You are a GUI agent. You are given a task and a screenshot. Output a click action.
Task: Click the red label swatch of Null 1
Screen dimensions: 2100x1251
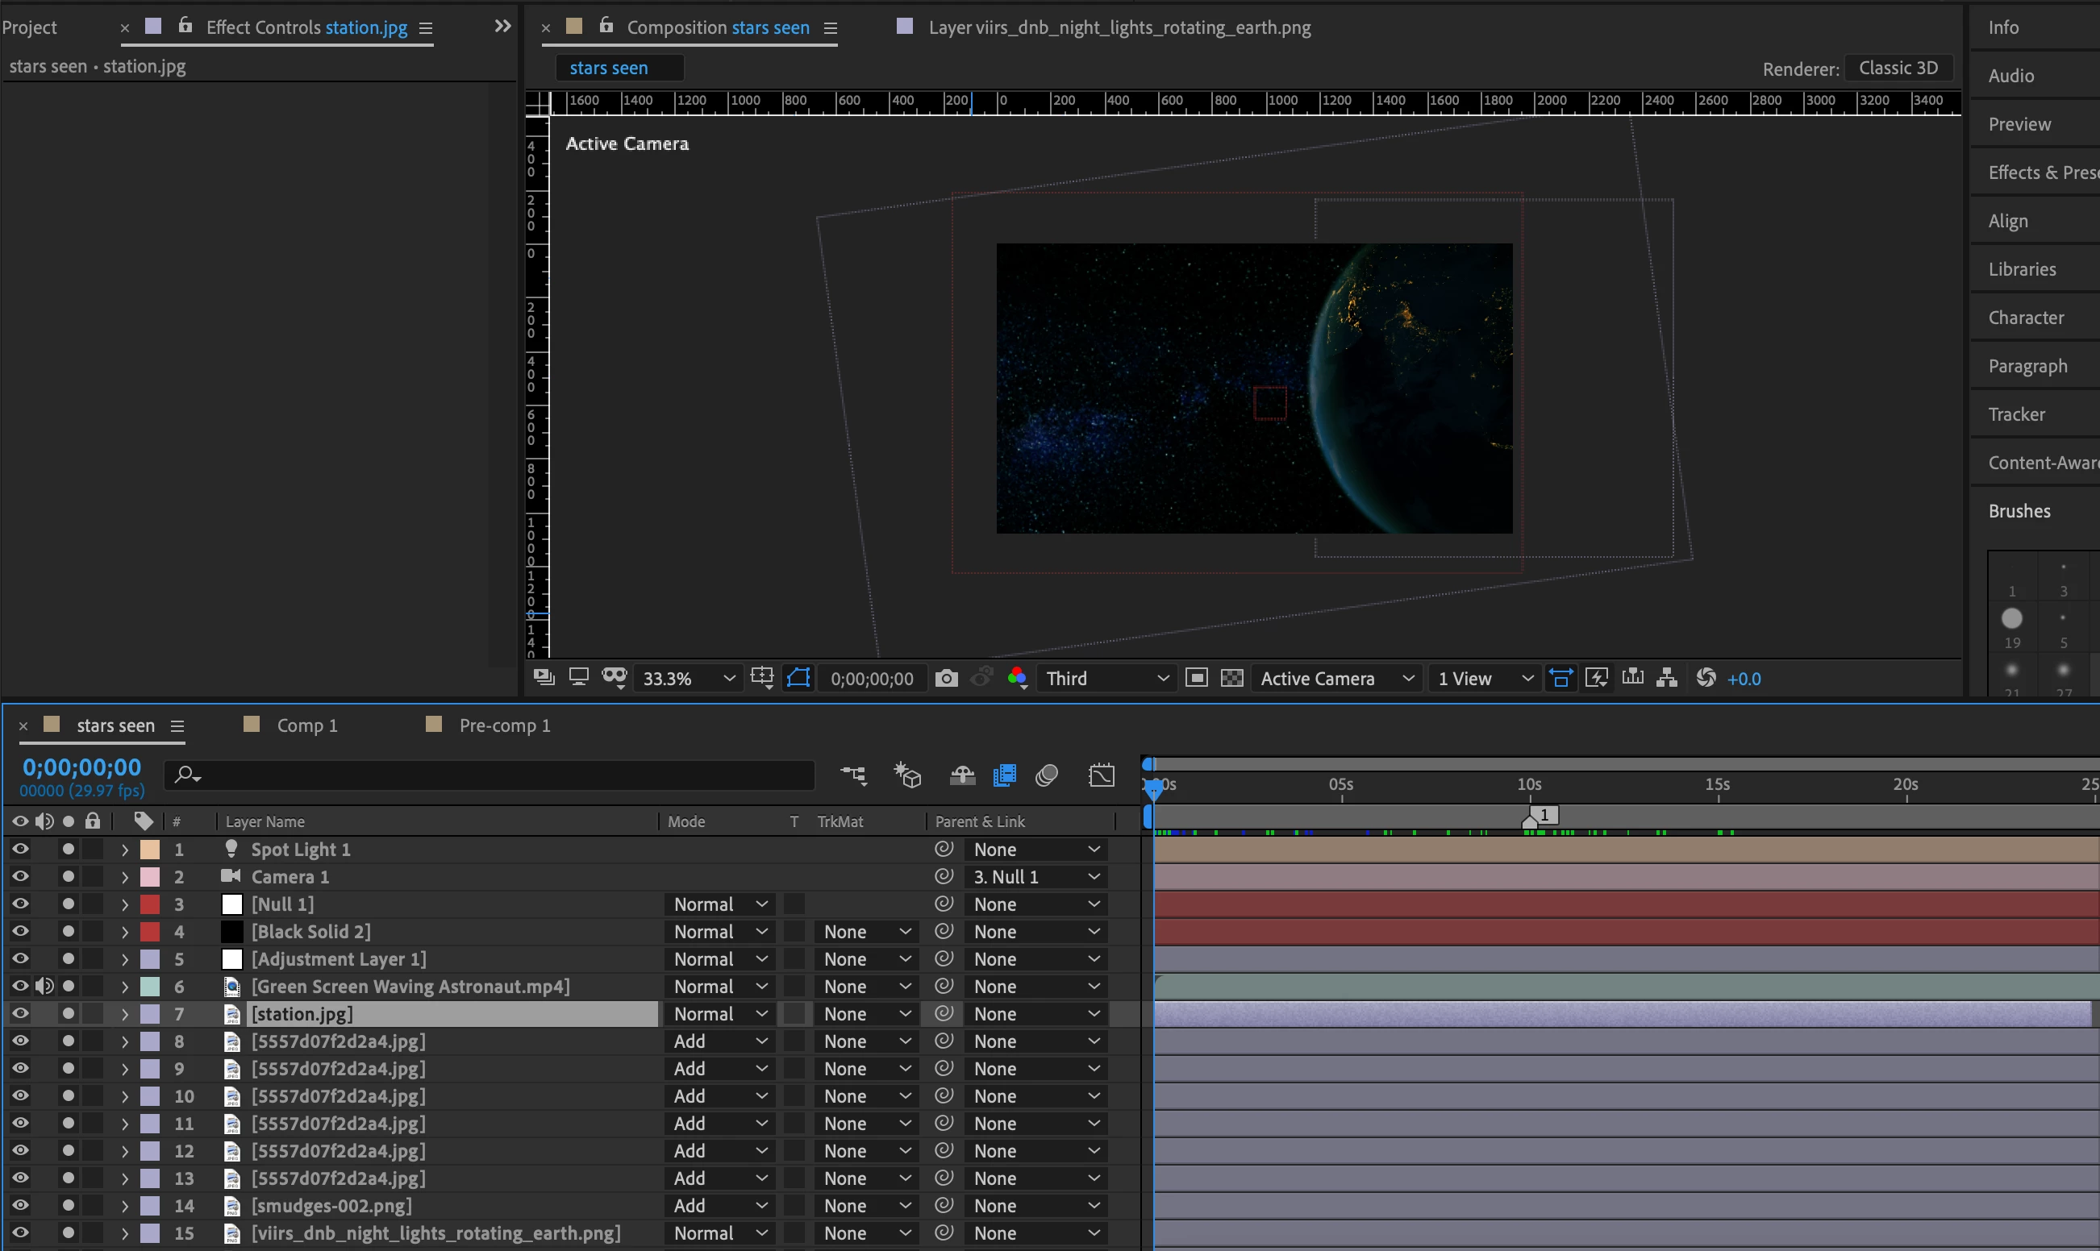click(150, 904)
